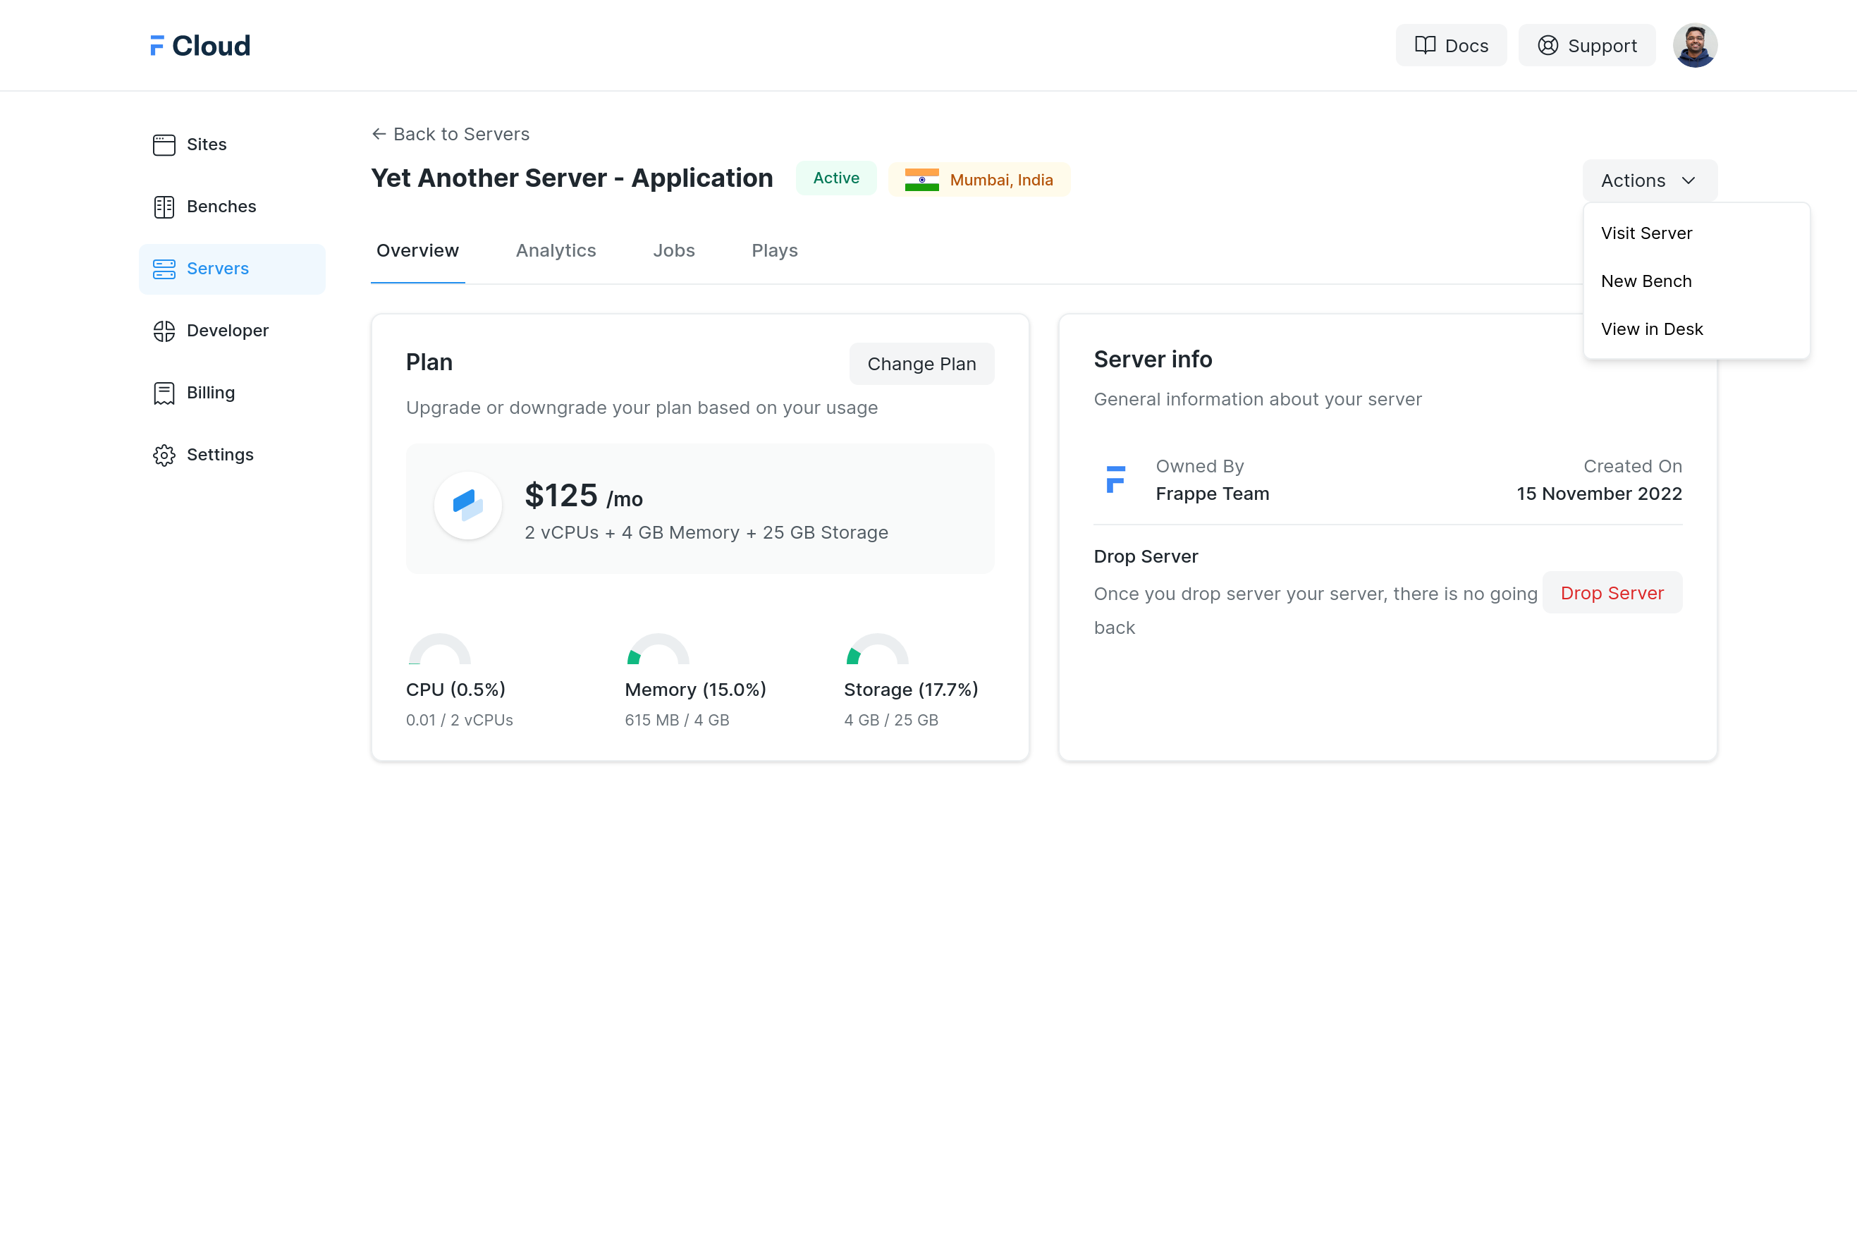
Task: Click the 'Server info' heading
Action: coord(1153,360)
